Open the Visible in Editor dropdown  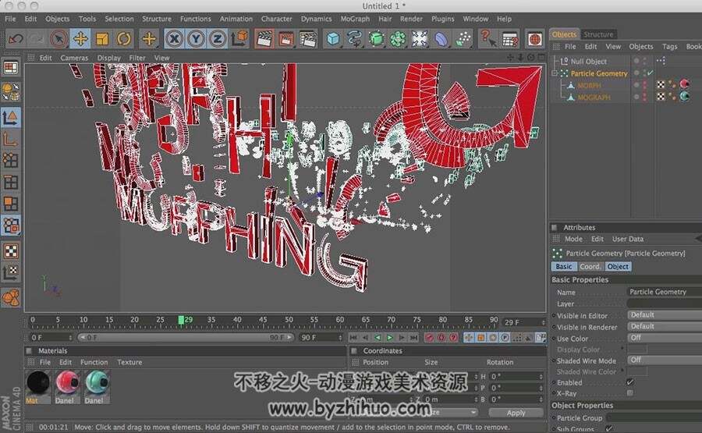click(x=665, y=315)
